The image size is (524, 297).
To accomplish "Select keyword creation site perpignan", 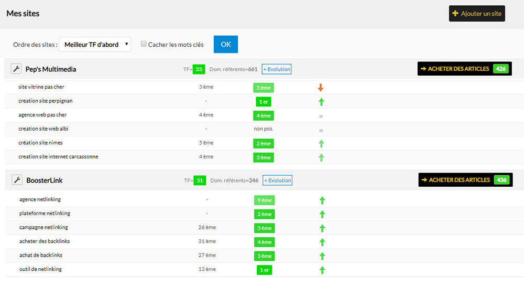I will point(46,101).
